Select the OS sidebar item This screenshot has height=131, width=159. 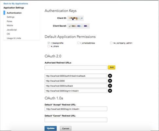[x=8, y=34]
